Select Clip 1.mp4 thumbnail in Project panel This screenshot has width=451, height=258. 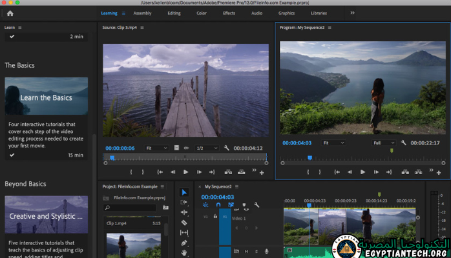(x=134, y=245)
